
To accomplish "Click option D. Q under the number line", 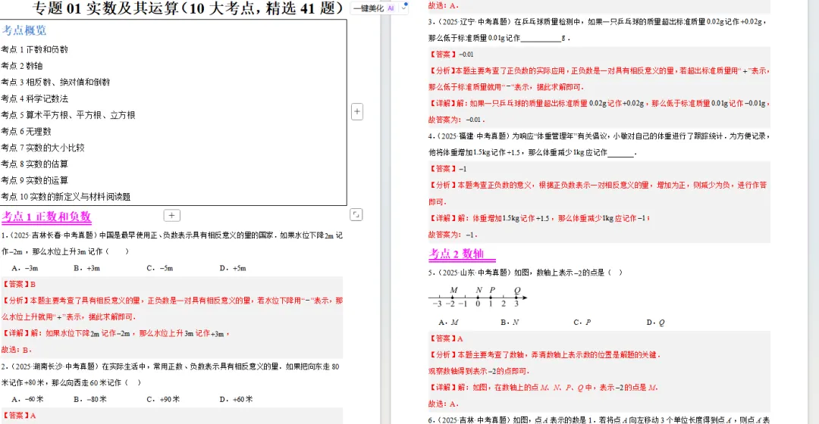I will pyautogui.click(x=656, y=323).
